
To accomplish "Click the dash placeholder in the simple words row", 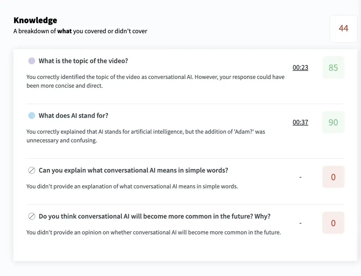I will coord(301,177).
